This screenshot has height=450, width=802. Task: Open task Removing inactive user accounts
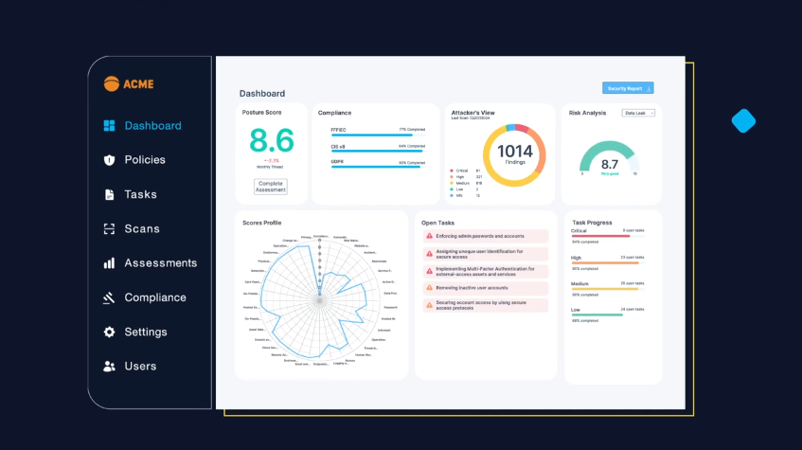coord(486,288)
